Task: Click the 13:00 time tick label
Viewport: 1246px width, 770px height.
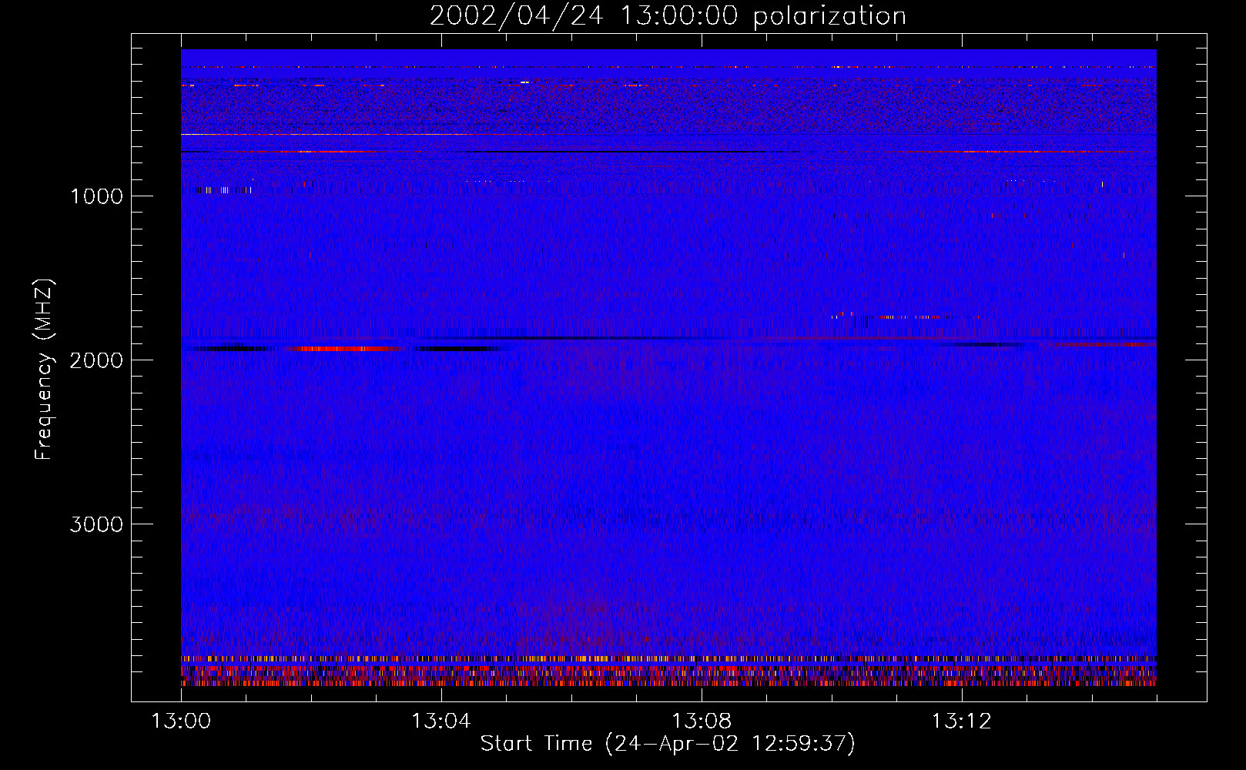Action: (x=181, y=721)
